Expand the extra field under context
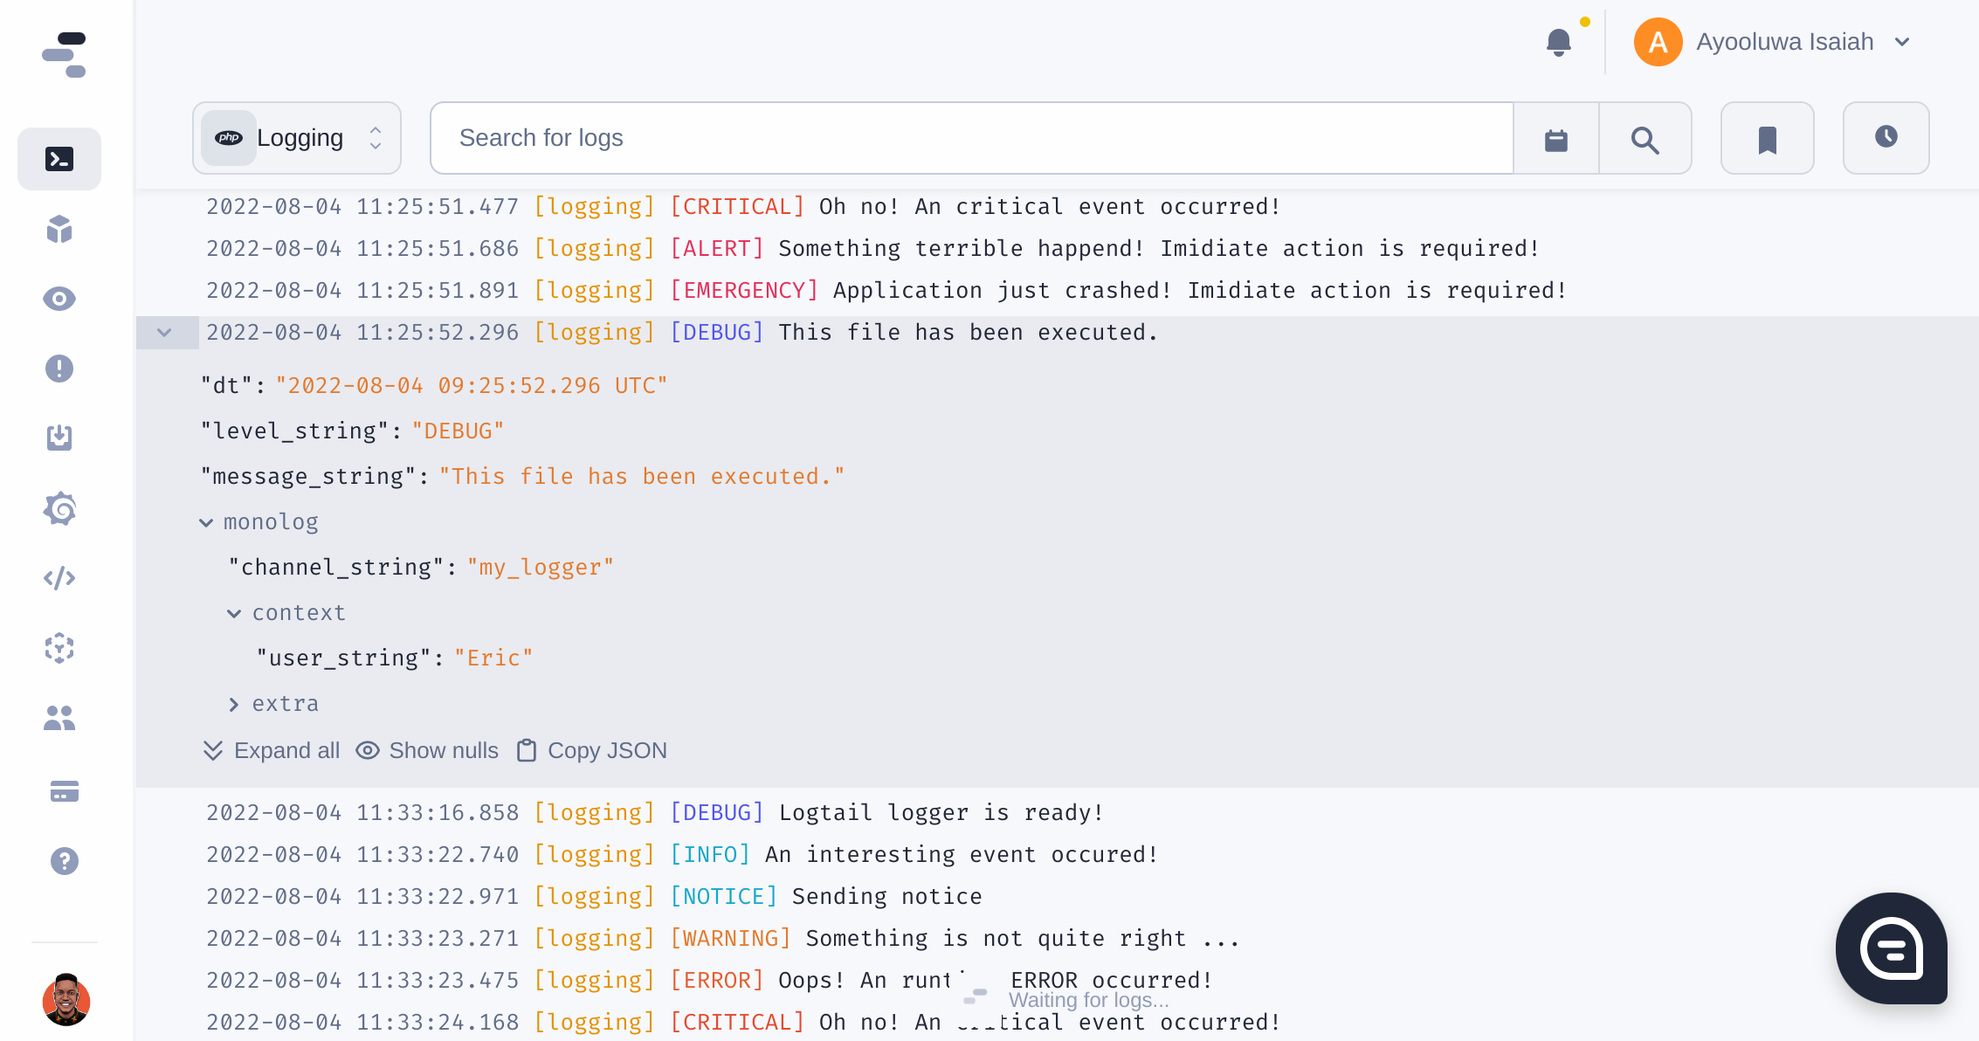Viewport: 1979px width, 1041px height. (233, 703)
